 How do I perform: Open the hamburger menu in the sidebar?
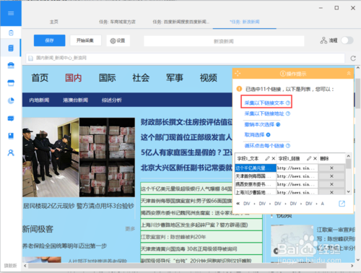11,13
